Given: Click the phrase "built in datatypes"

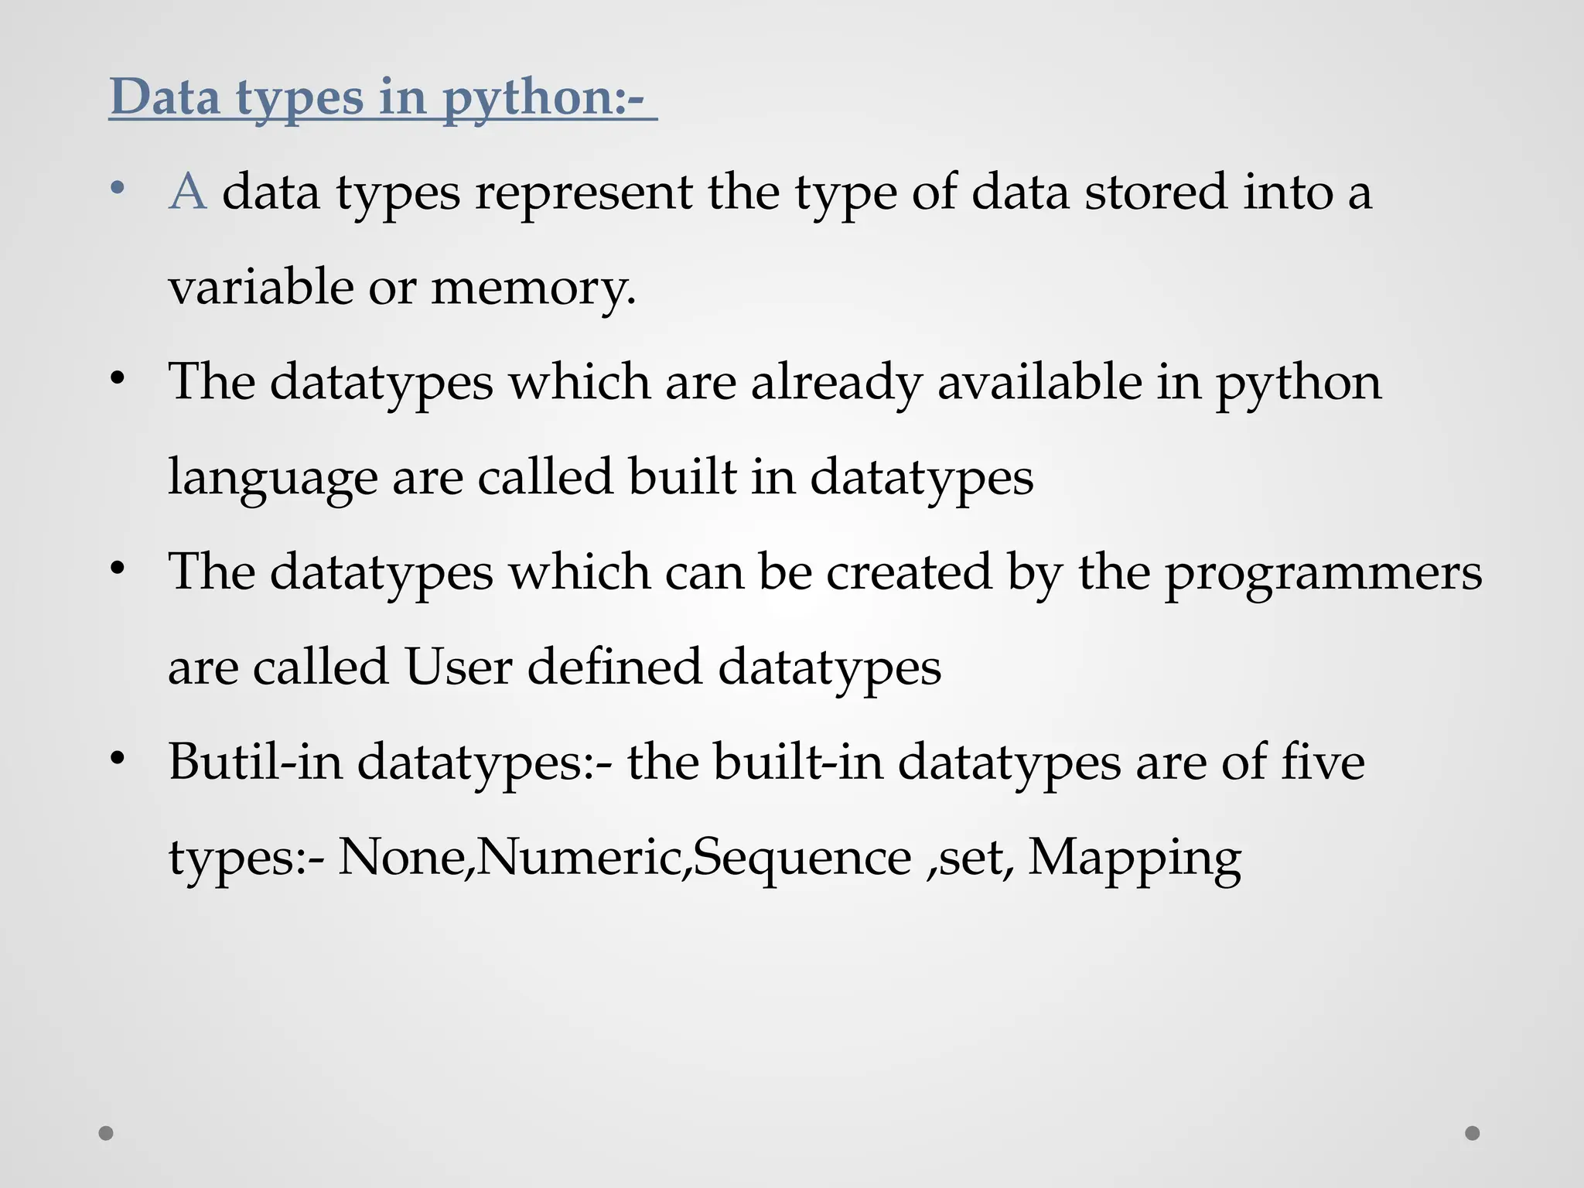Looking at the screenshot, I should pos(831,477).
